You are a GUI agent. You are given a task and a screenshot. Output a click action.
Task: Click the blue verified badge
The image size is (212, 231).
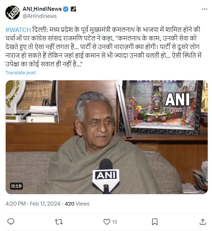click(66, 9)
